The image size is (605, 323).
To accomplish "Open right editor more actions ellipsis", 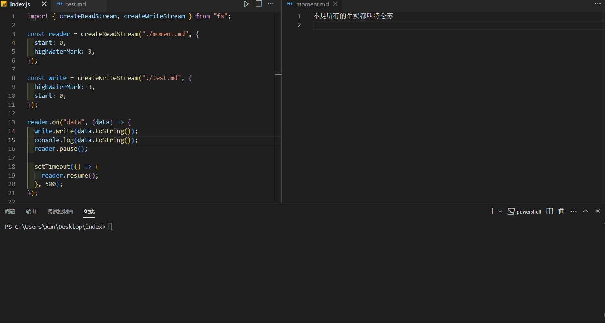I will (x=598, y=4).
